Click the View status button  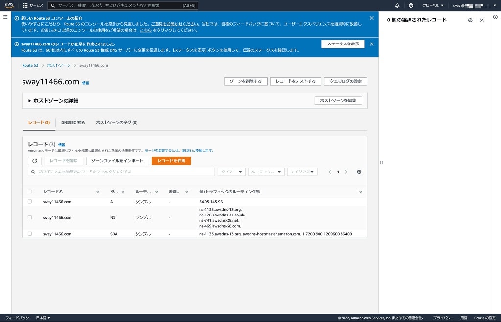[x=343, y=44]
